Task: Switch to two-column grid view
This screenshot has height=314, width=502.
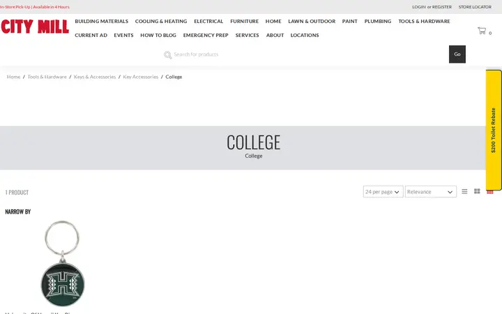Action: 477,191
